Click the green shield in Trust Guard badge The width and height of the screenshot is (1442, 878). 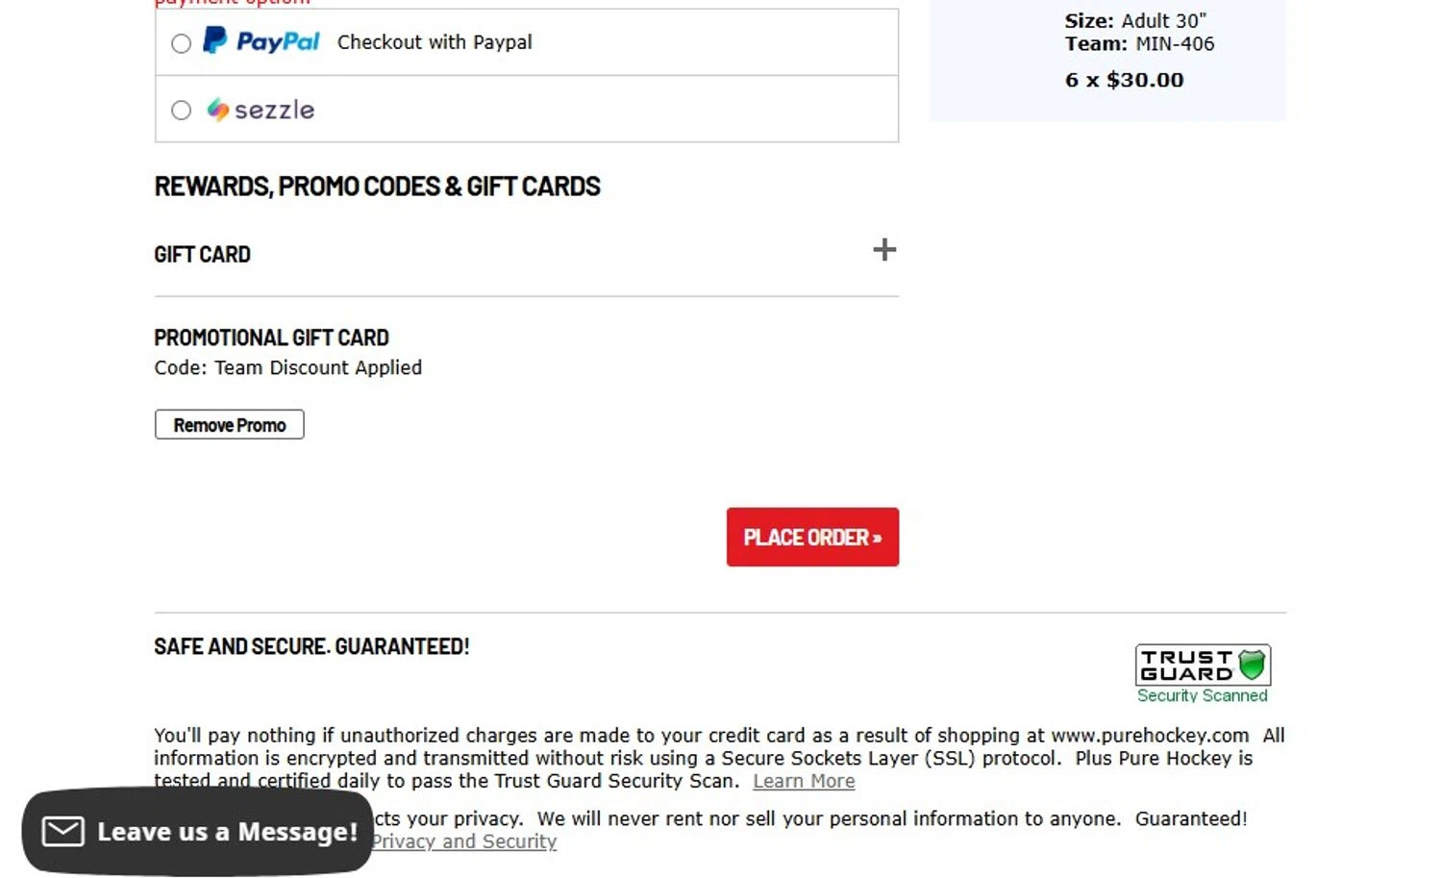(1252, 664)
